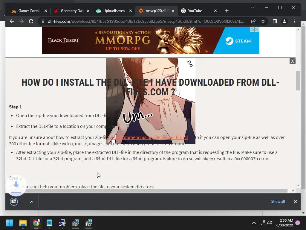Toggle the browser side panel
Viewport: 306px width, 230px height.
[275, 21]
